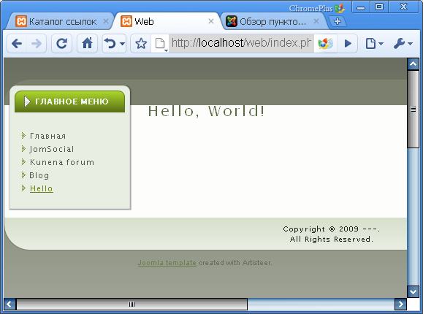Minimize the ChromePlus window
This screenshot has width=423, height=314.
point(361,7)
